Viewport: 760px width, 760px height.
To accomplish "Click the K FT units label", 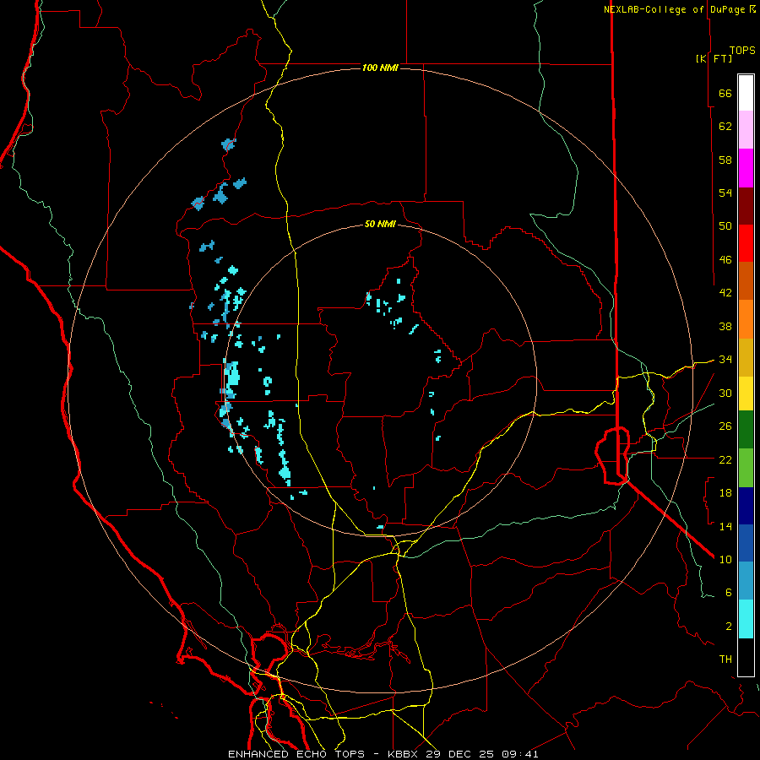I will pos(714,58).
